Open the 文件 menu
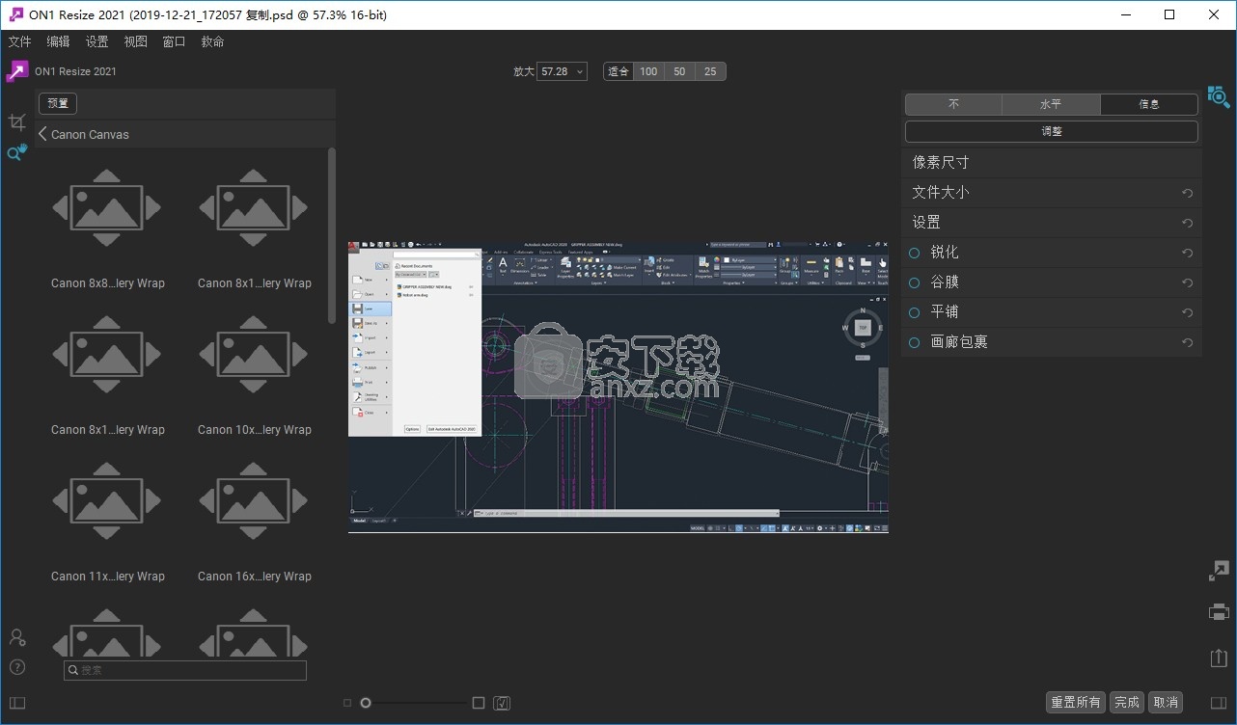The image size is (1237, 725). 19,41
